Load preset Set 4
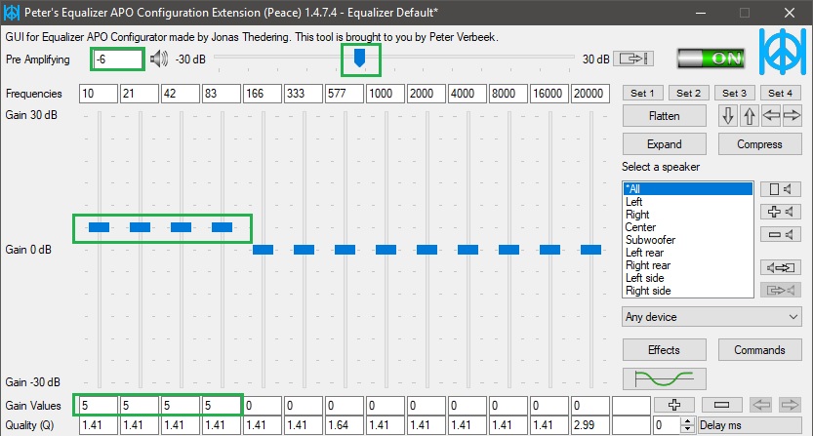Image resolution: width=813 pixels, height=436 pixels. (781, 94)
